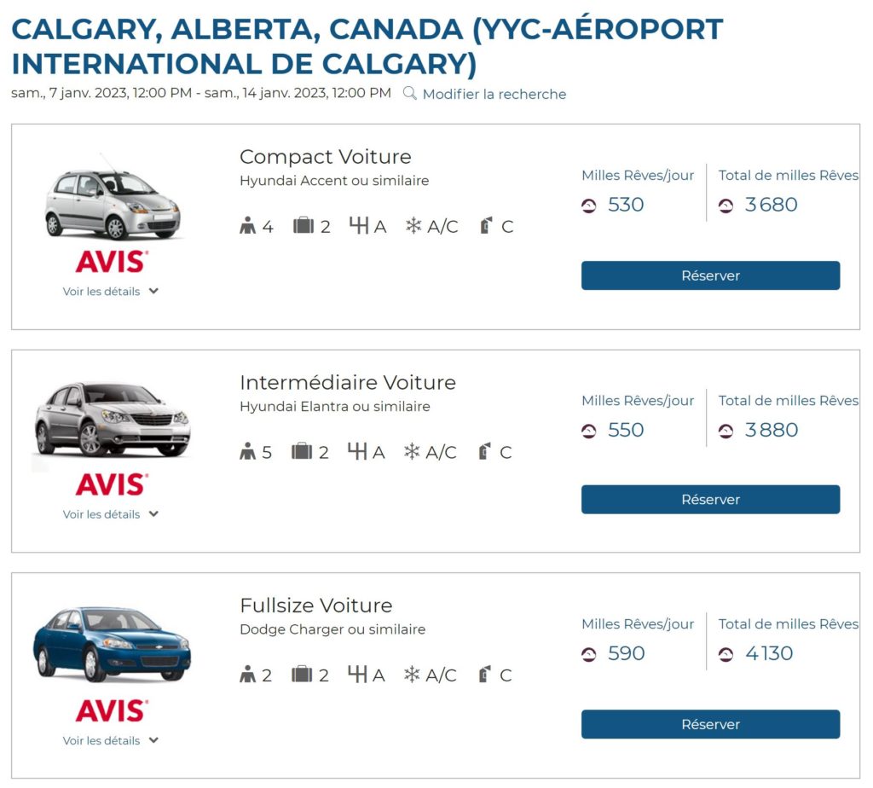Viewport: 873px width, 788px height.
Task: Expand Voir les détails on Intermédiaire Voiture
Action: (111, 514)
